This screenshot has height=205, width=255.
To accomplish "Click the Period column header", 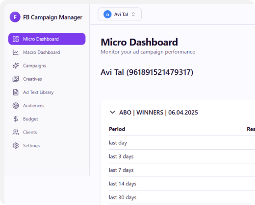I will tap(117, 129).
